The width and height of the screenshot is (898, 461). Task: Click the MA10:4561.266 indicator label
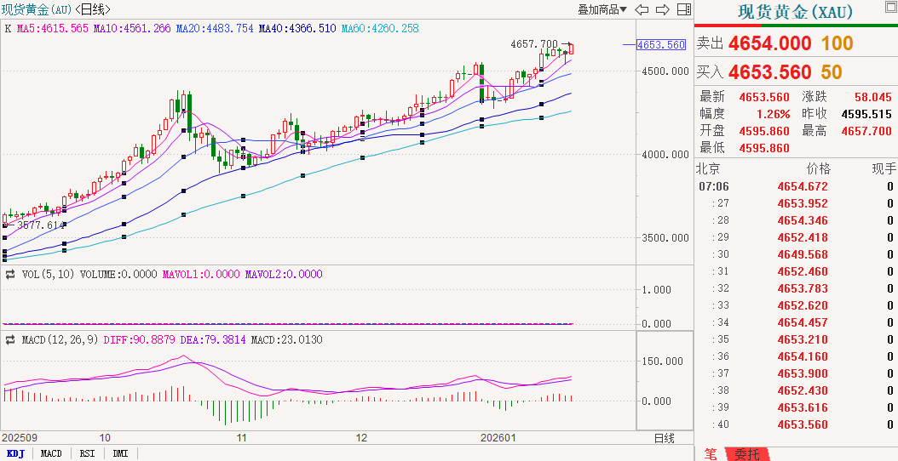click(x=132, y=28)
